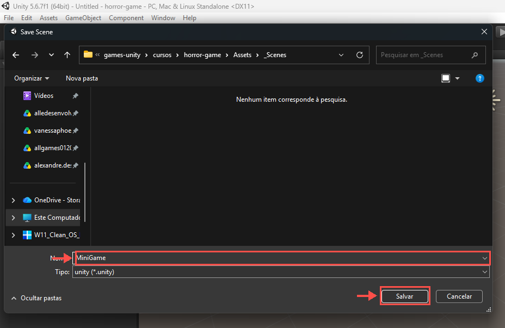Refresh the _Scenes folder listing
Viewport: 505px width, 328px height.
[360, 55]
